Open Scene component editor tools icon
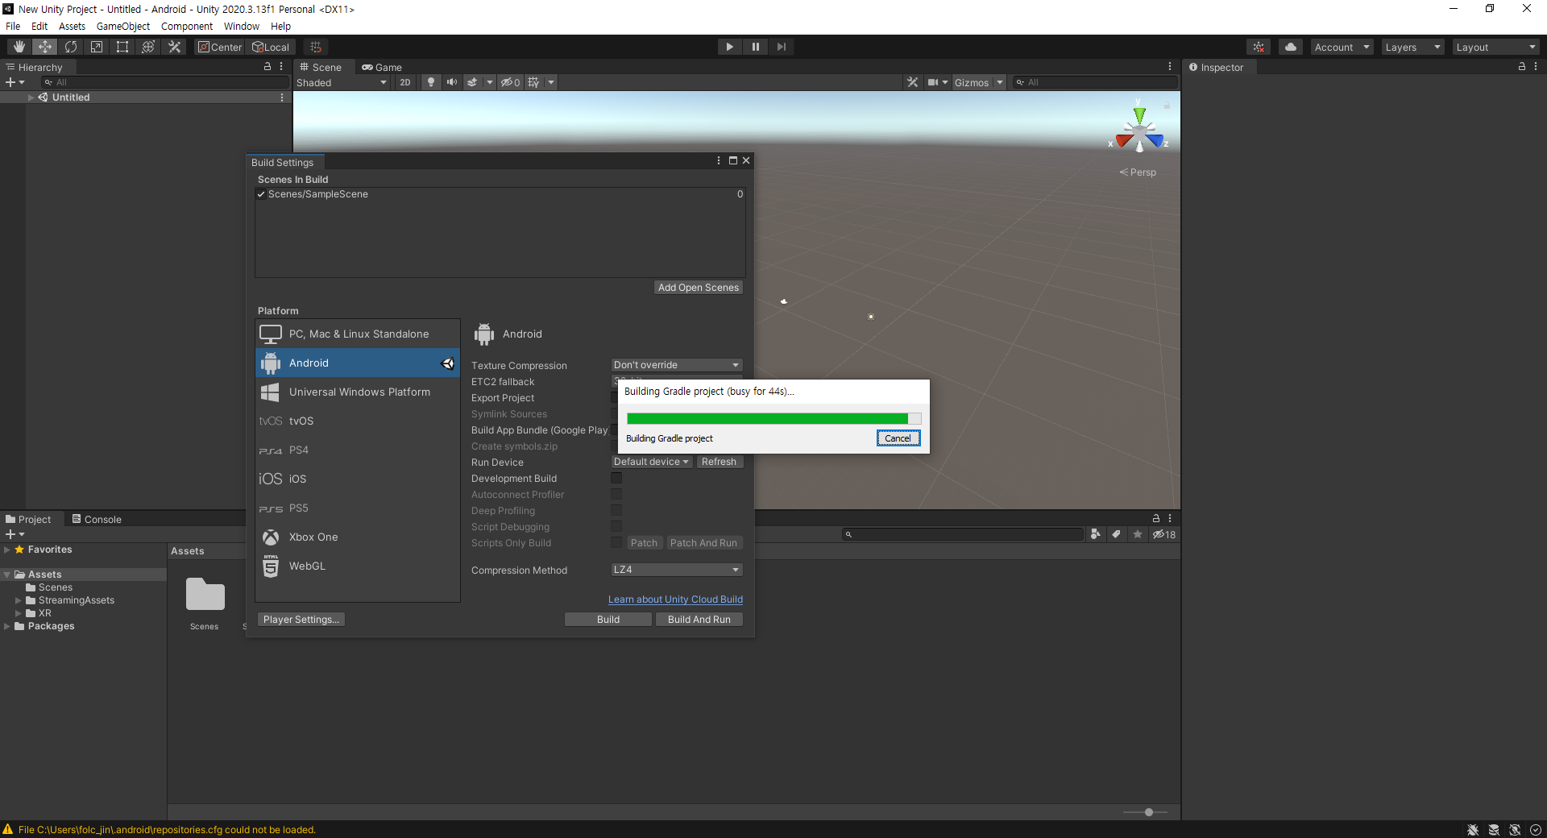This screenshot has height=838, width=1547. point(912,82)
